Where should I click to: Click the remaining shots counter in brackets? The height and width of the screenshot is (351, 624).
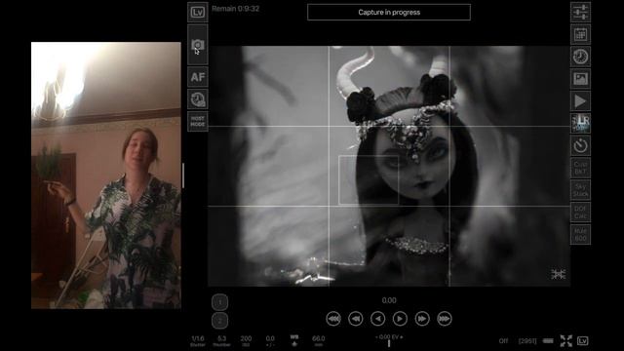coord(527,341)
